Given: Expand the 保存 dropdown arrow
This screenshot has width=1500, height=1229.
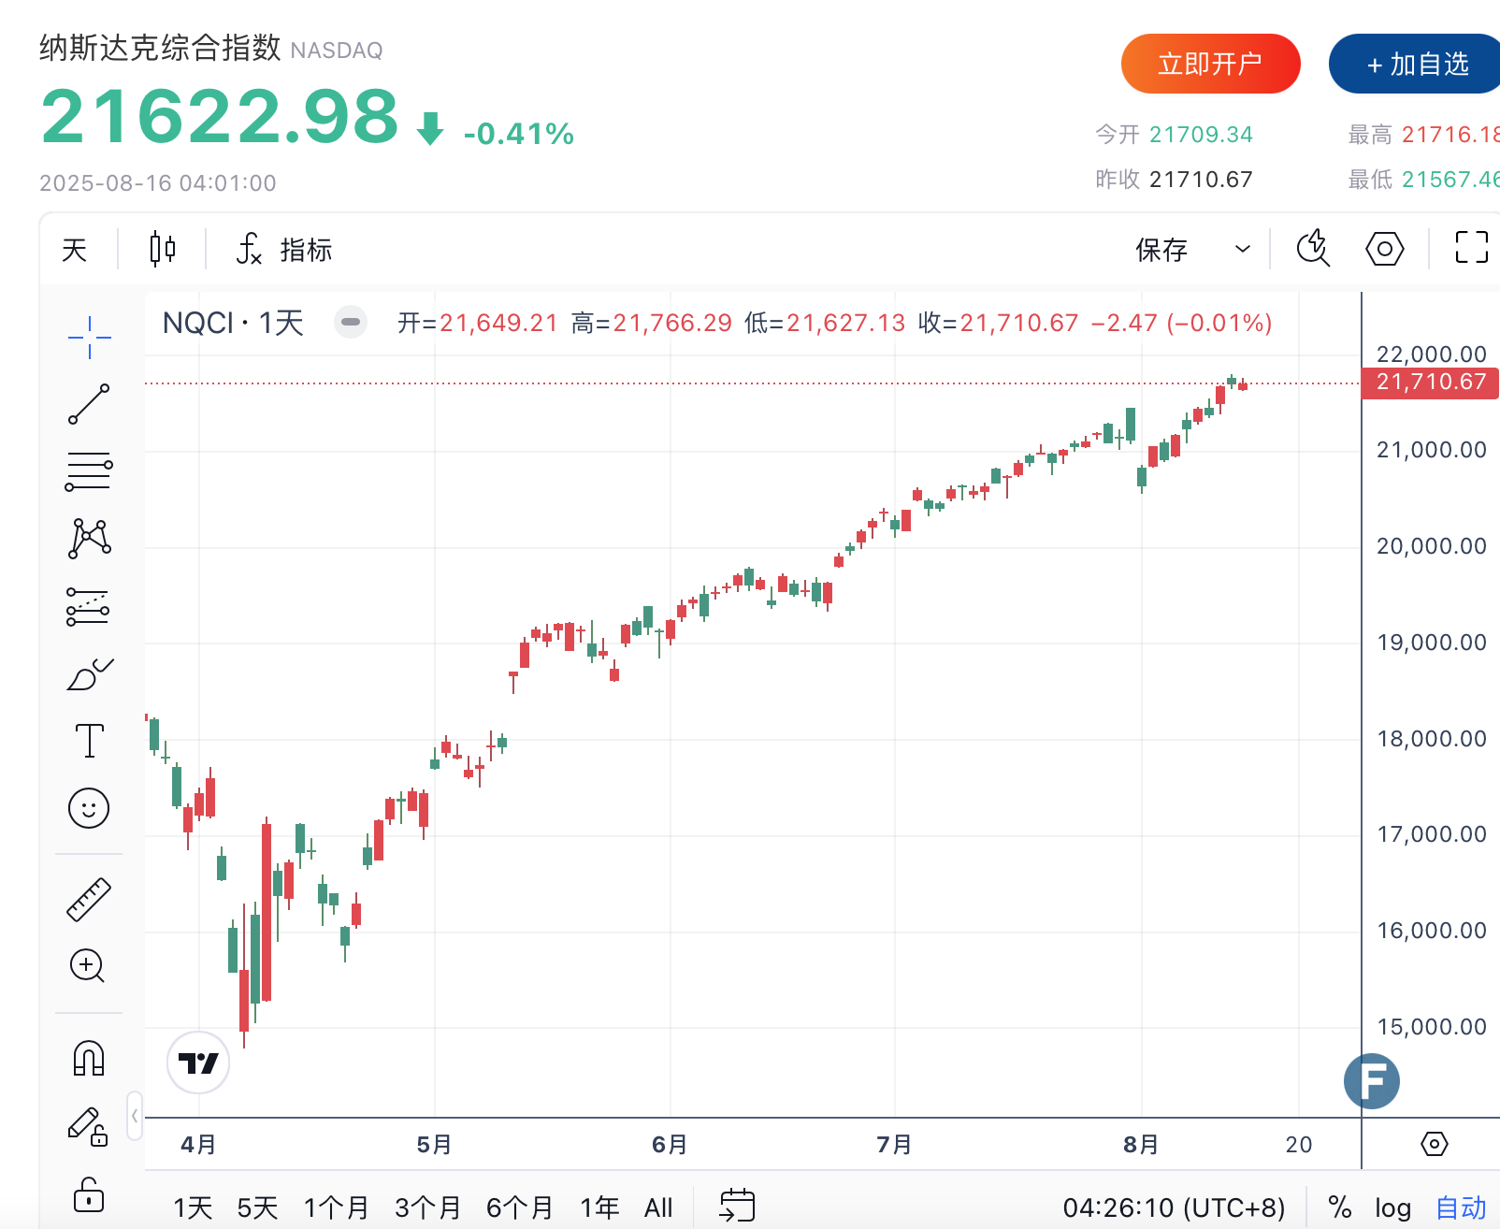Looking at the screenshot, I should tap(1243, 250).
